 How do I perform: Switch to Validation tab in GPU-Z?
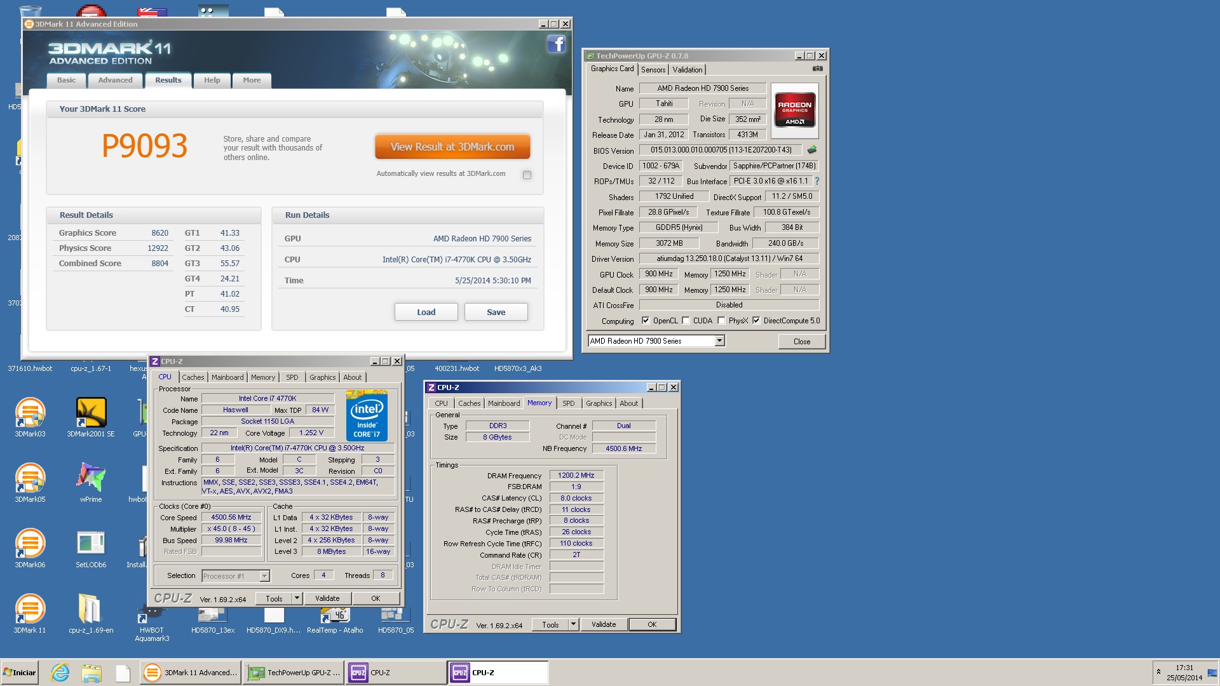(687, 70)
